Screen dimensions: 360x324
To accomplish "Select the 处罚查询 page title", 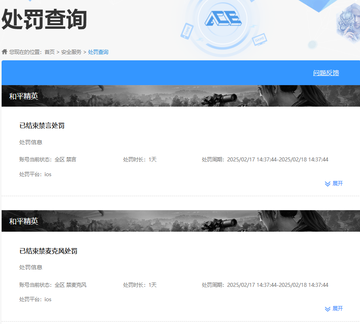I will click(x=44, y=20).
